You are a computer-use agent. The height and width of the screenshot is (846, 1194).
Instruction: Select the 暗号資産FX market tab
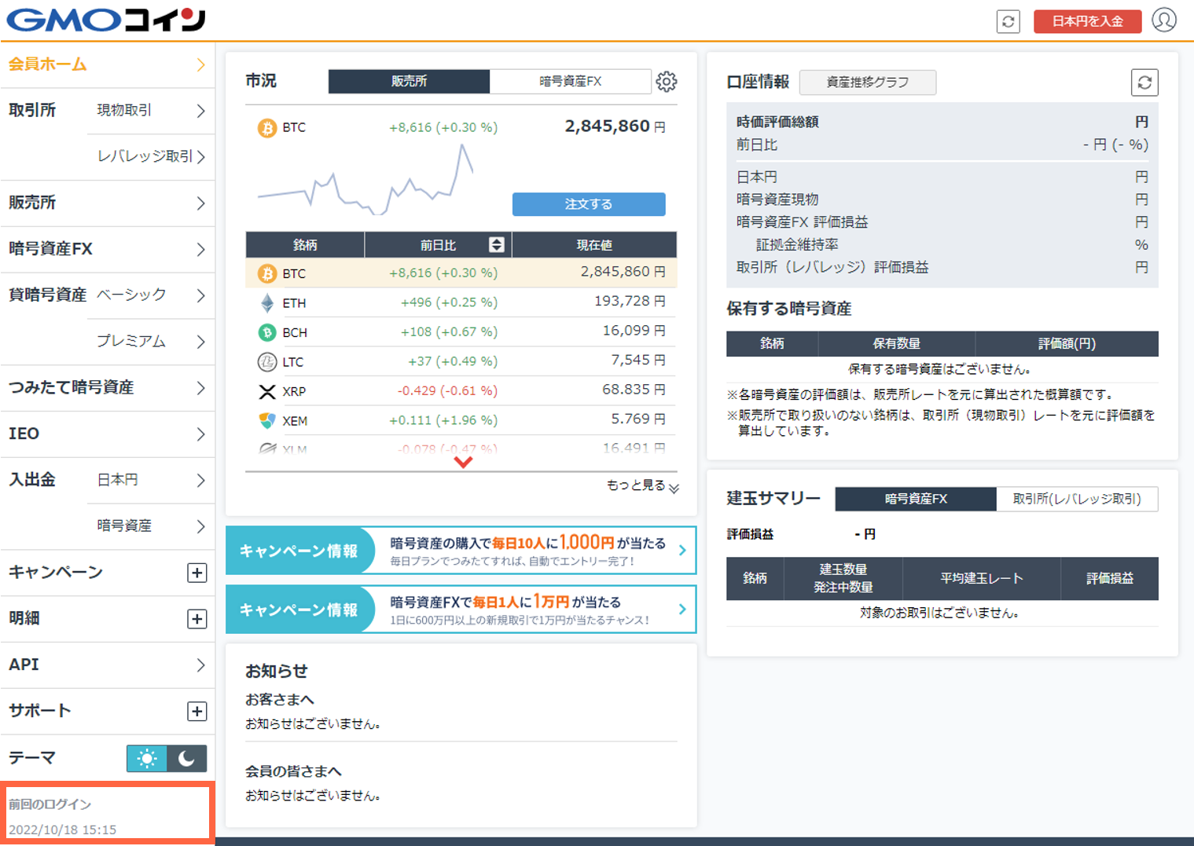pyautogui.click(x=570, y=82)
